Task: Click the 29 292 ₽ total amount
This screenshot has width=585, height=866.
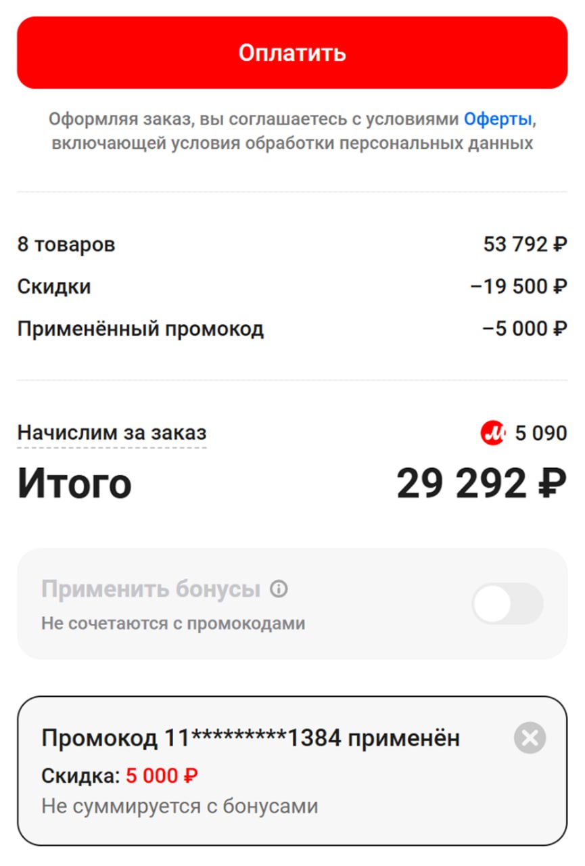Action: pos(481,484)
